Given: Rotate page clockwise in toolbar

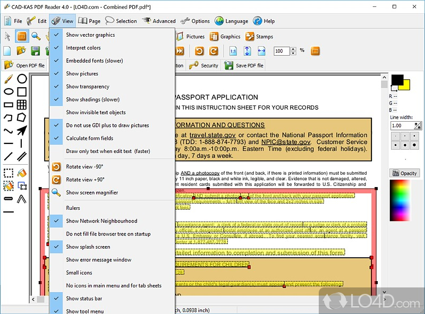Looking at the screenshot, I should click(214, 51).
